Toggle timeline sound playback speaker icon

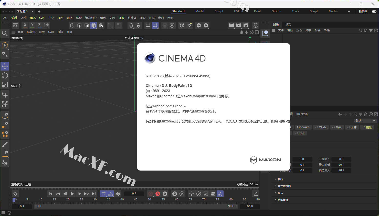118,194
